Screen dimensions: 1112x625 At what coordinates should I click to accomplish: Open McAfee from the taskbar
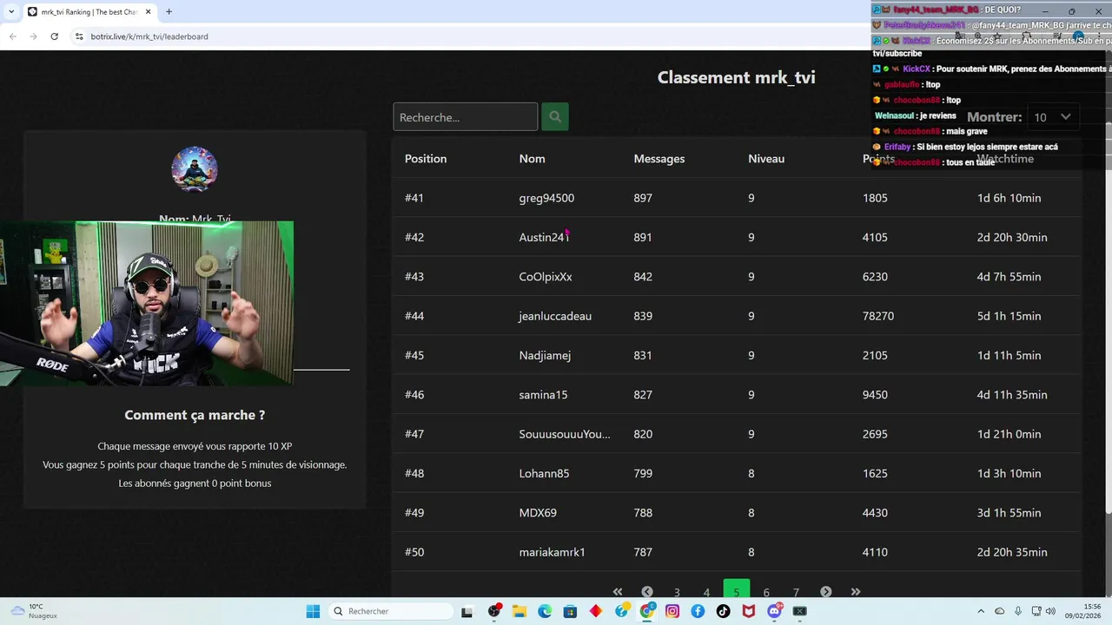point(749,611)
